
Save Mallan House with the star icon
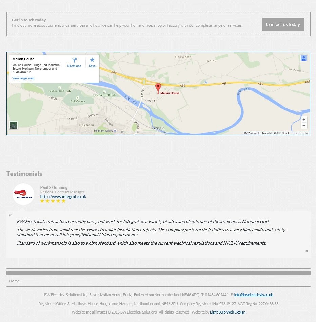[x=92, y=60]
